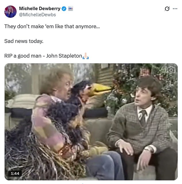
Task: Open the @MichelleDewbs handle link
Action: (x=37, y=15)
